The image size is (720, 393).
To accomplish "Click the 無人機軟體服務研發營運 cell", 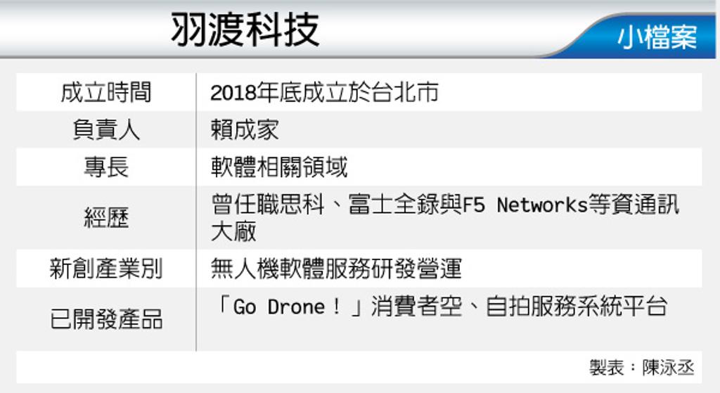I will [x=336, y=269].
